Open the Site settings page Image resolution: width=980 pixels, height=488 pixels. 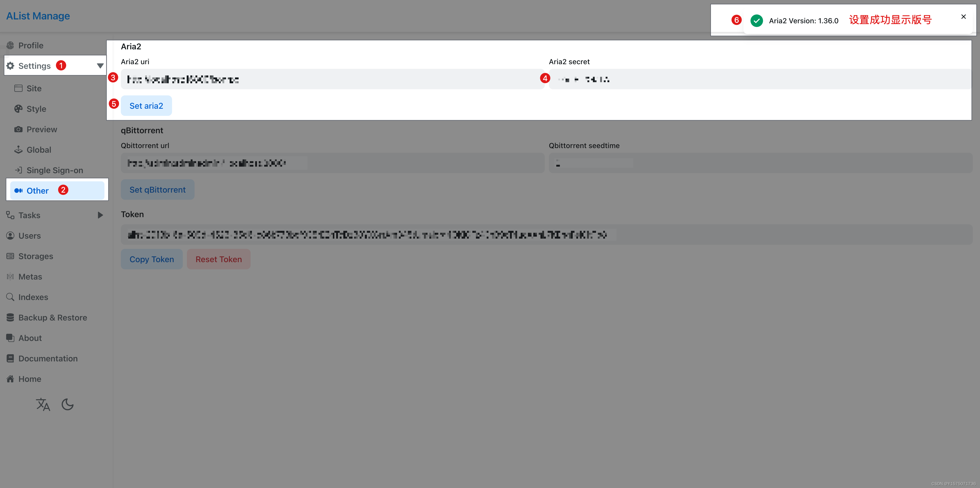coord(34,88)
